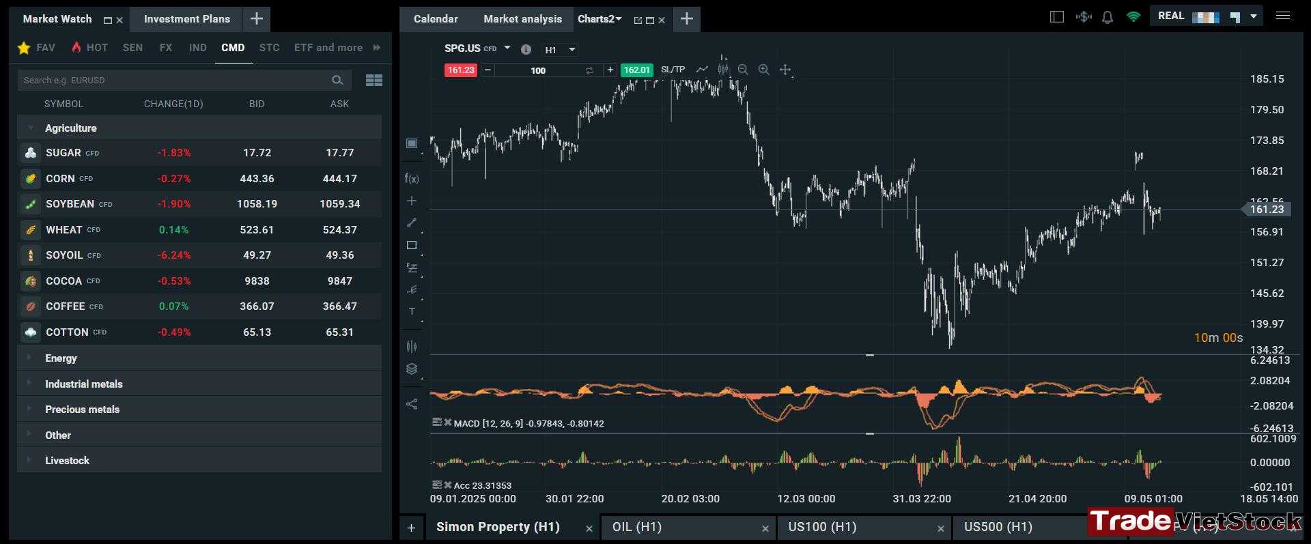Open notifications bell
The image size is (1311, 544).
point(1108,17)
